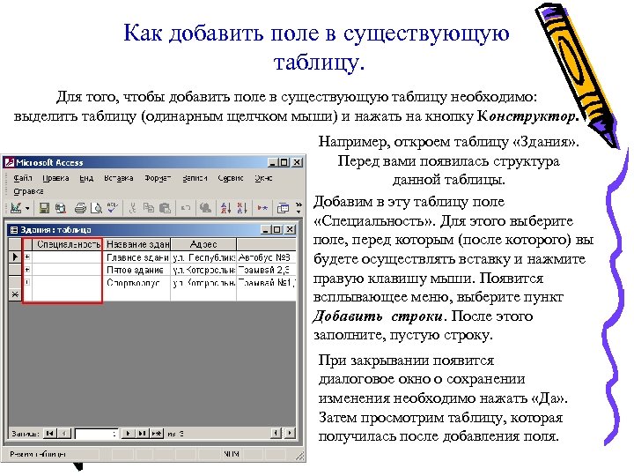Viewport: 634px width, 476px height.
Task: Click address cell in Спорткорпус row
Action: [x=203, y=282]
